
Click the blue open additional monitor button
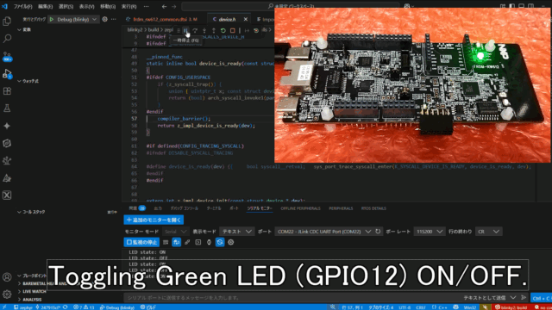[x=154, y=220]
